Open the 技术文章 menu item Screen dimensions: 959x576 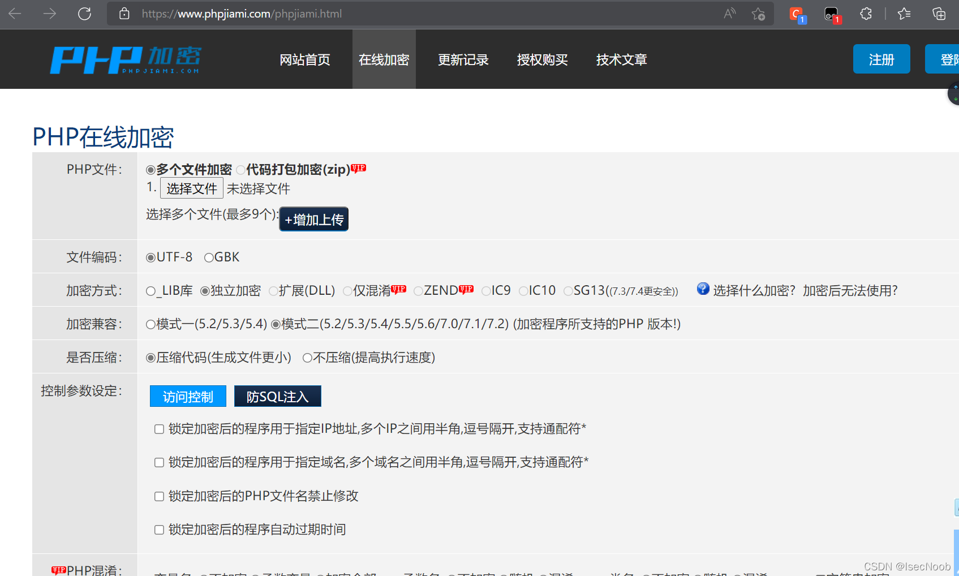[621, 59]
